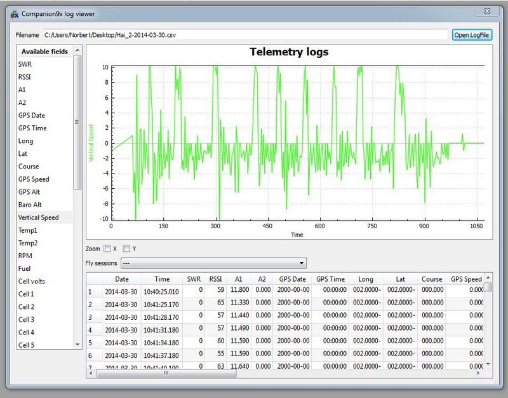Click the table vertical scroll up arrow
This screenshot has width=508, height=398.
coord(488,278)
